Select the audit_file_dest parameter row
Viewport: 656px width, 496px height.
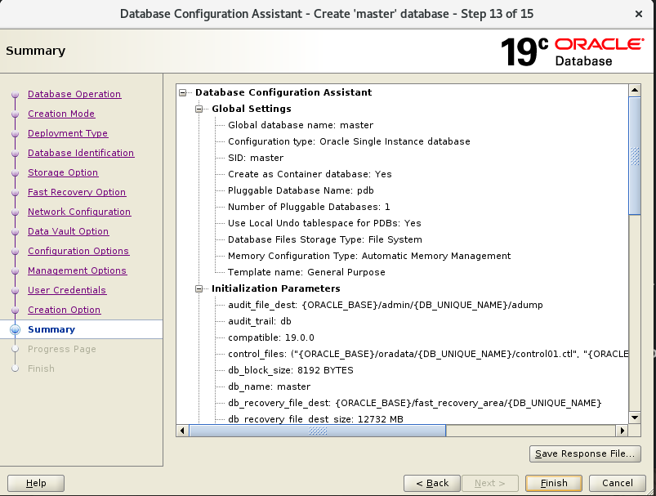(386, 305)
